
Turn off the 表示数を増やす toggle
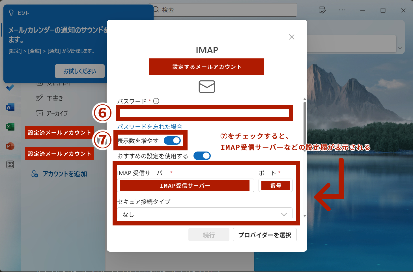point(172,140)
